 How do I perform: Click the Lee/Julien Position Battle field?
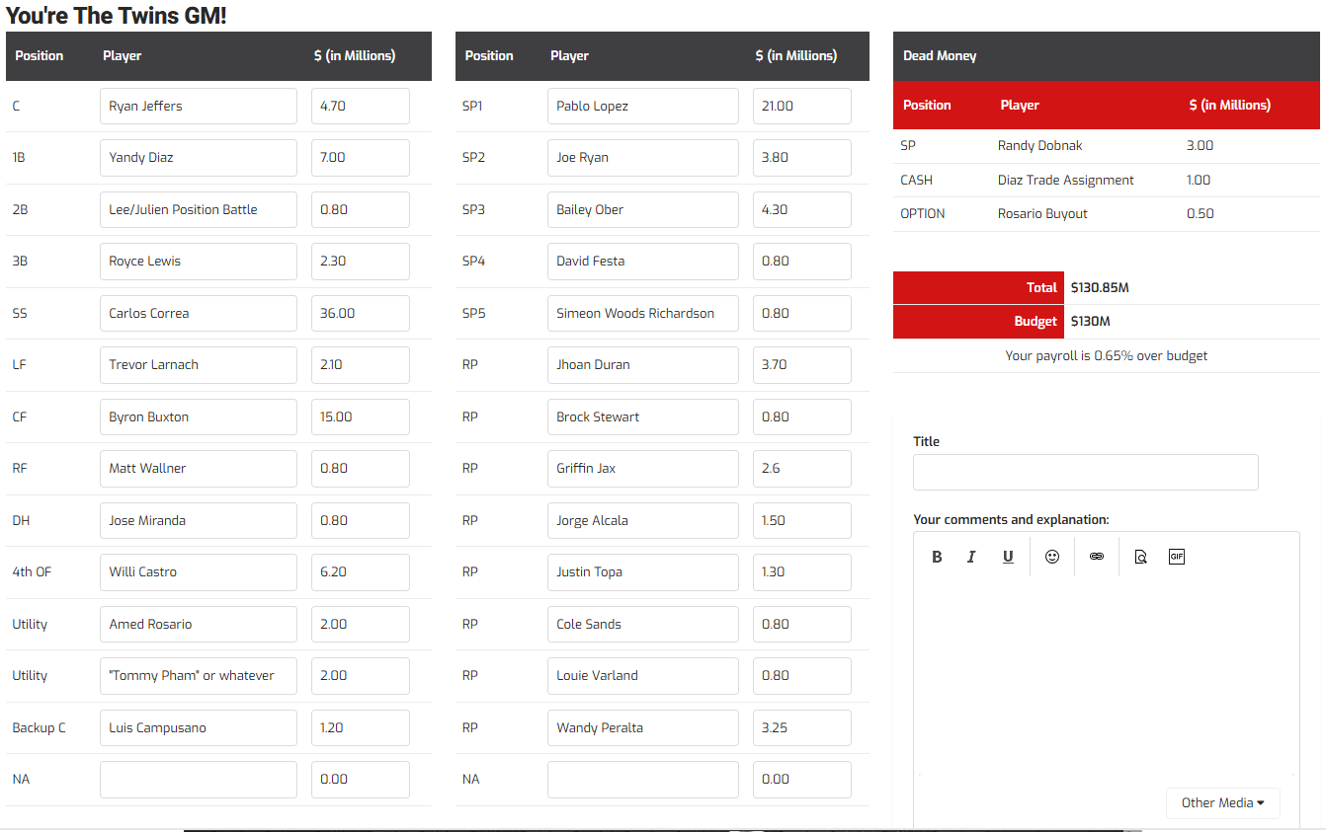(198, 209)
